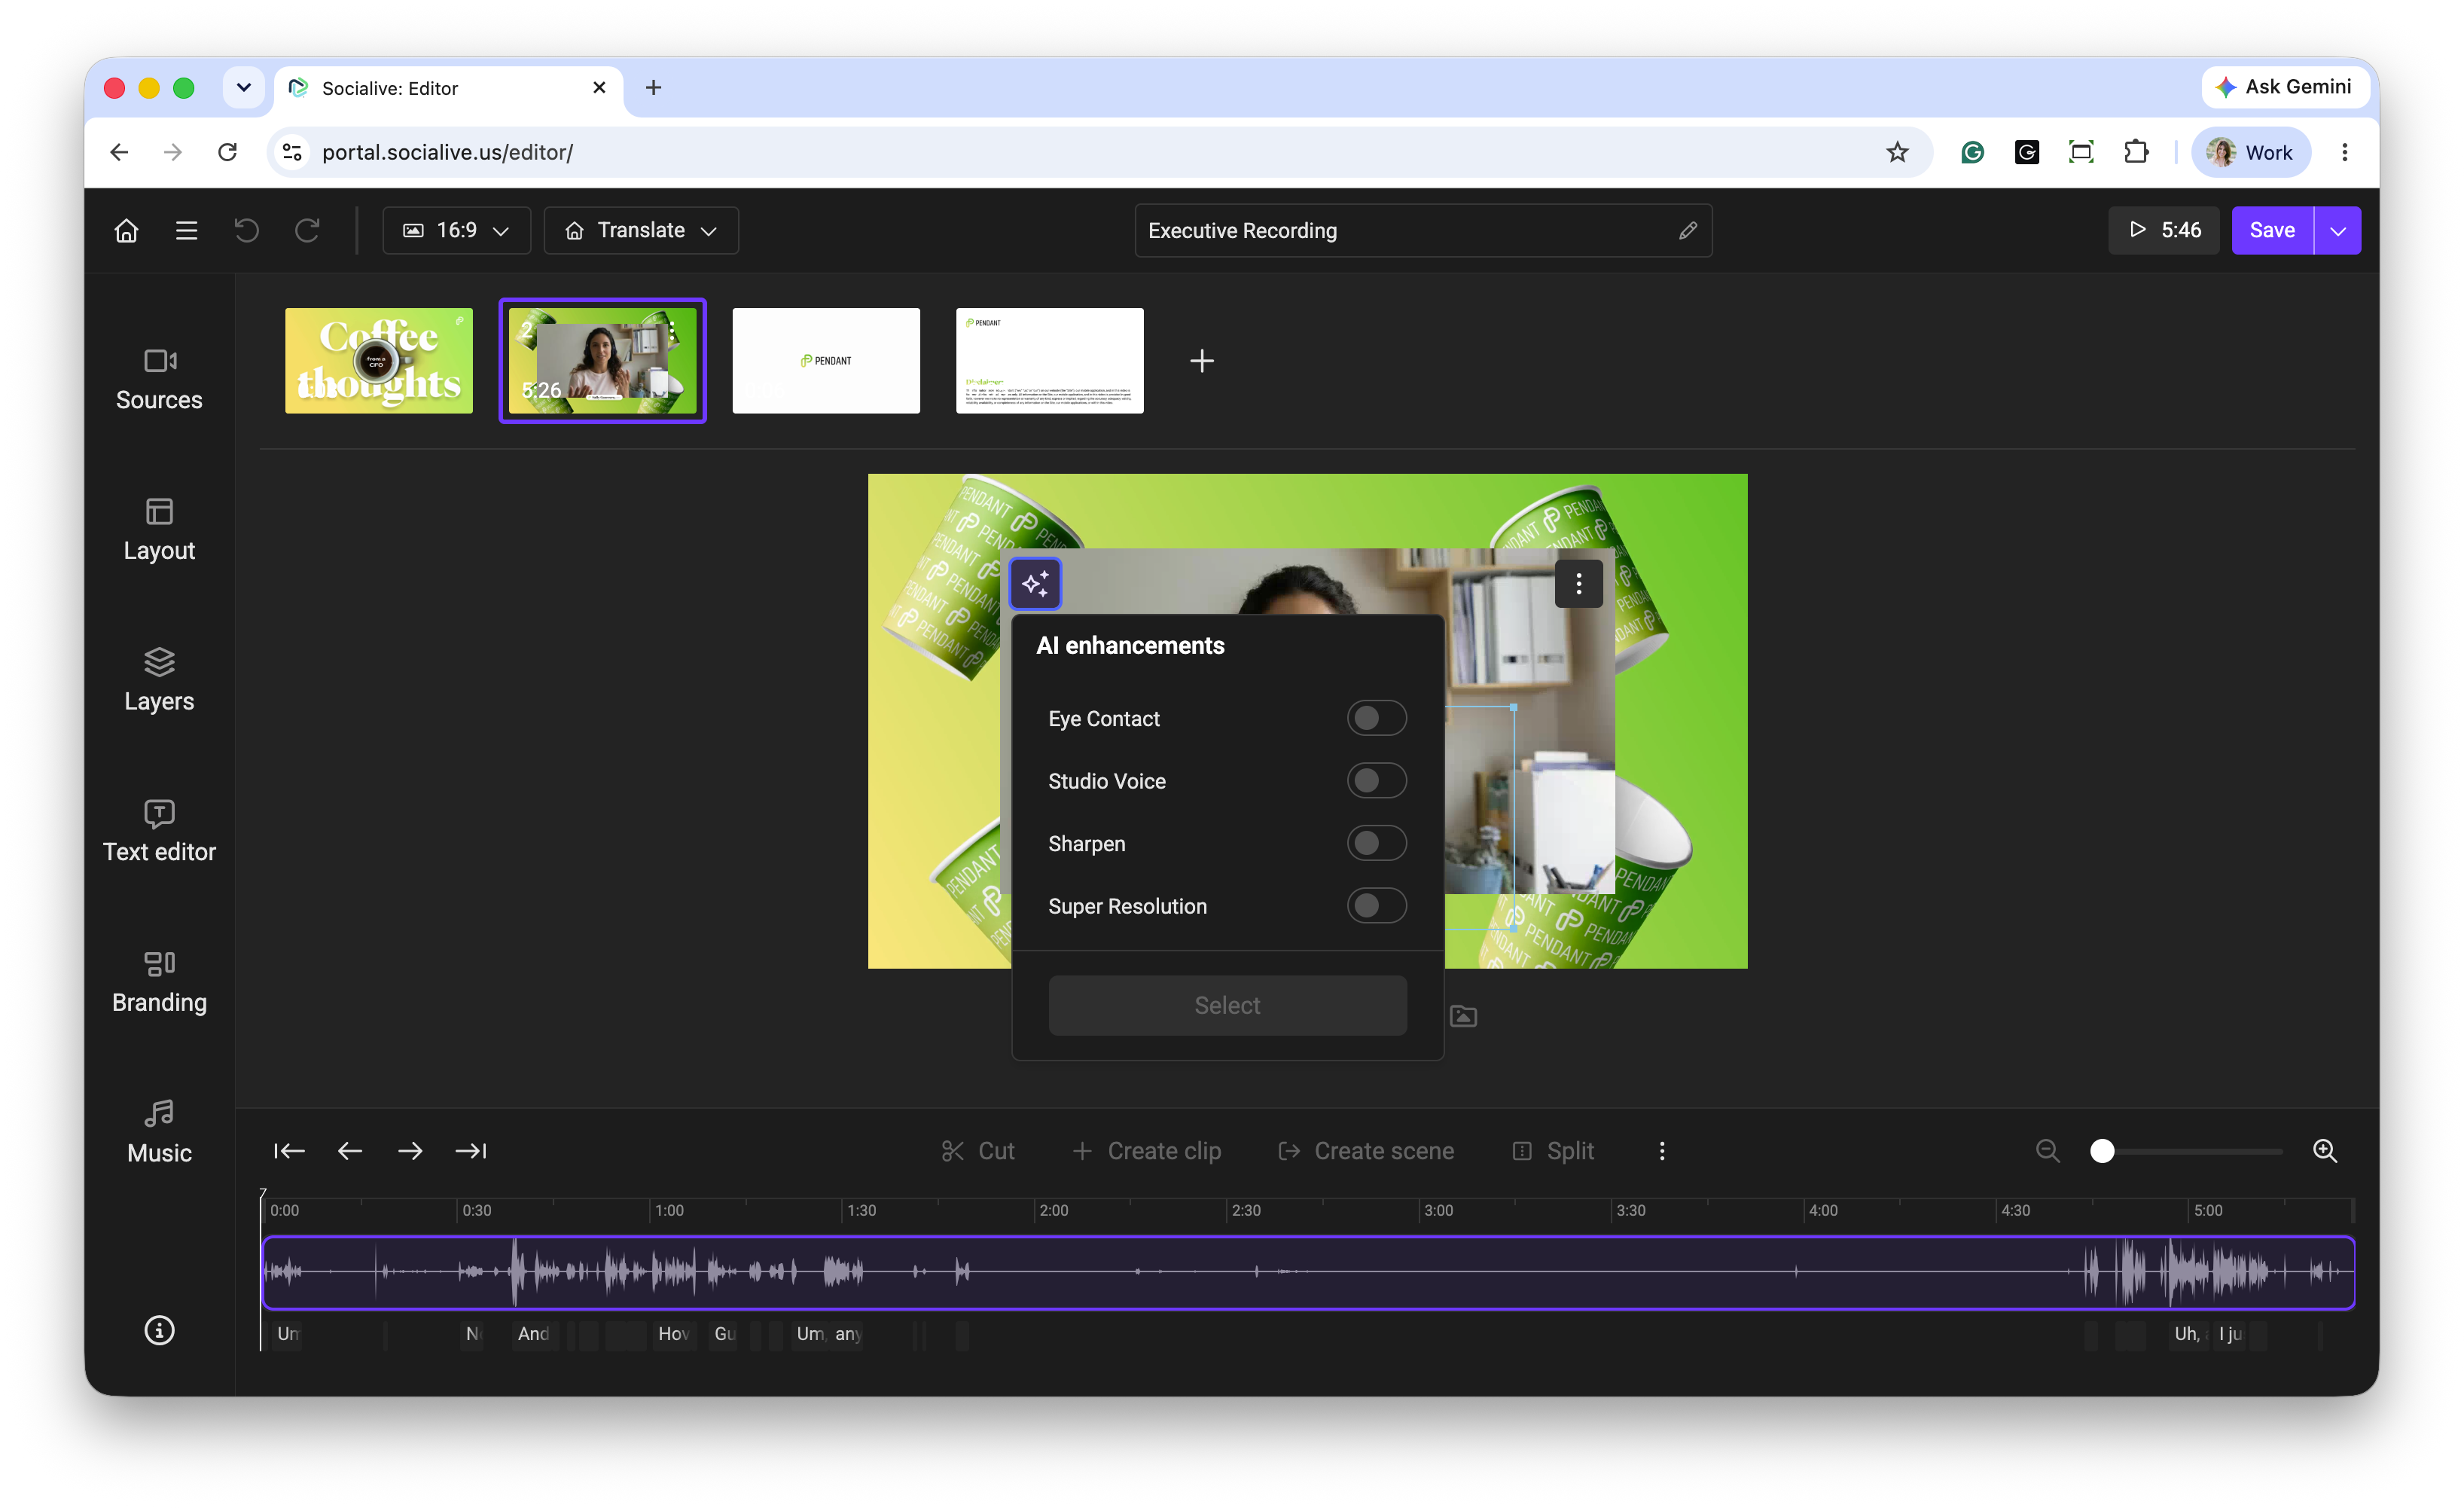Viewport: 2464px width, 1508px height.
Task: Click the 2:30 mark on timeline ruler
Action: coord(1246,1210)
